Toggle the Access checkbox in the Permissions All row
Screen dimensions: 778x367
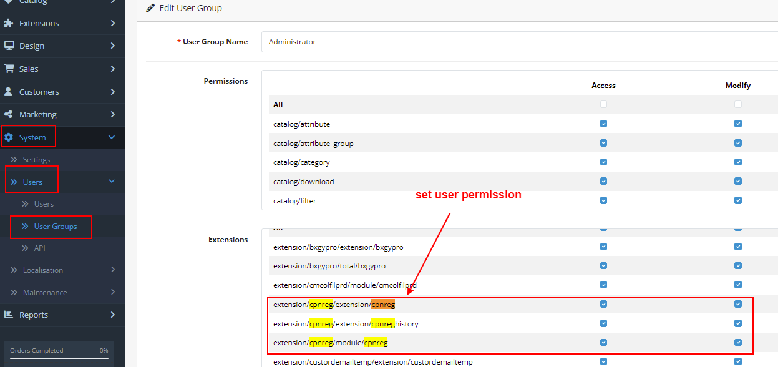click(603, 104)
